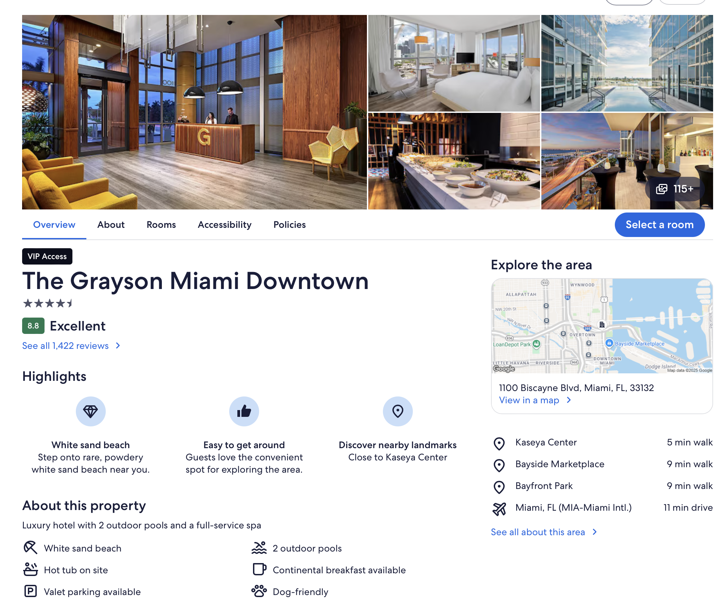Click the location pin Discover nearby landmarks icon
The height and width of the screenshot is (610, 725).
pos(398,411)
